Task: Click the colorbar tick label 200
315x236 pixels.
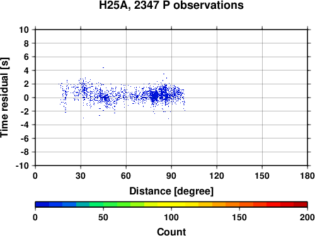Action: click(x=307, y=217)
